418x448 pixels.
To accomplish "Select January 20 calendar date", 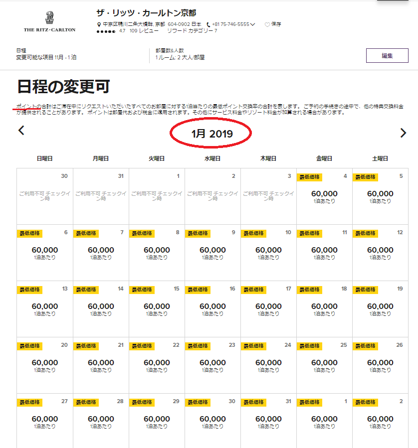I will (x=45, y=365).
